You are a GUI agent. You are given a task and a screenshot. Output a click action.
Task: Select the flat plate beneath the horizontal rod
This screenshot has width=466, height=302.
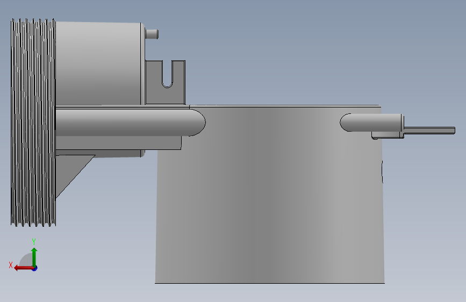point(118,143)
